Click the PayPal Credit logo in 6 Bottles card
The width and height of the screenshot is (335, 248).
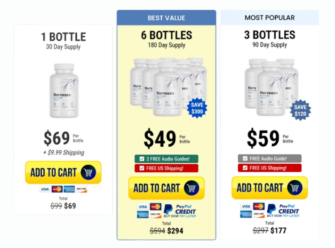coord(180,211)
